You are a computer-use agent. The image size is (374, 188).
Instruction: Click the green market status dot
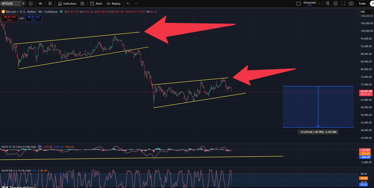61,12
